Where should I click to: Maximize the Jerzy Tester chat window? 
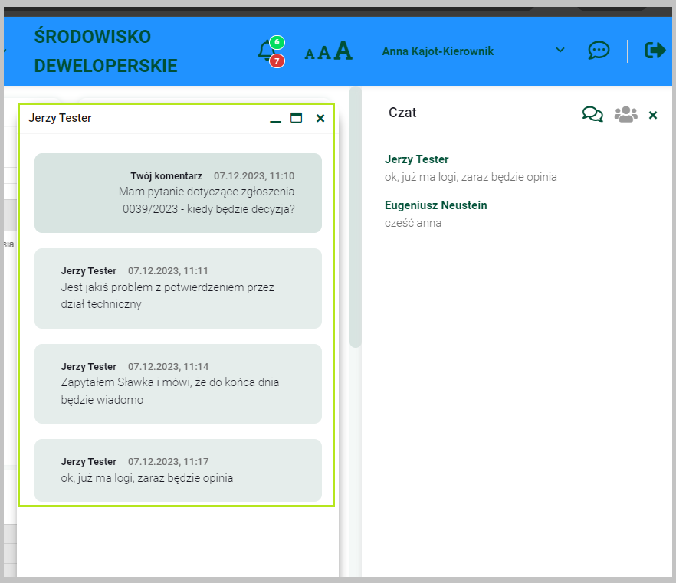click(x=297, y=118)
